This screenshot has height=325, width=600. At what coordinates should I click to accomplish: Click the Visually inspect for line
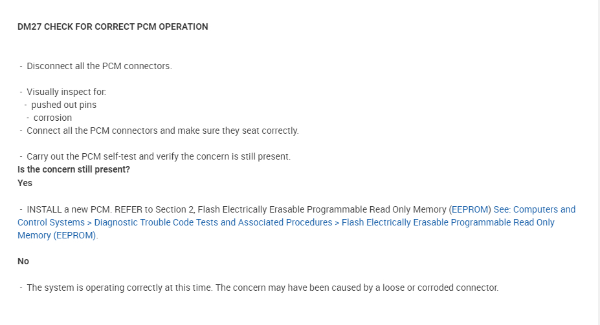66,92
